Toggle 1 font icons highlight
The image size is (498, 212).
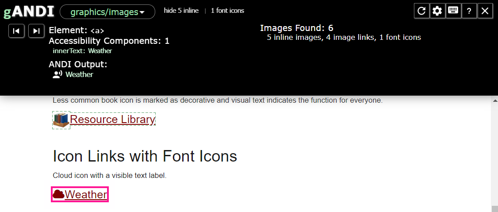pos(227,11)
